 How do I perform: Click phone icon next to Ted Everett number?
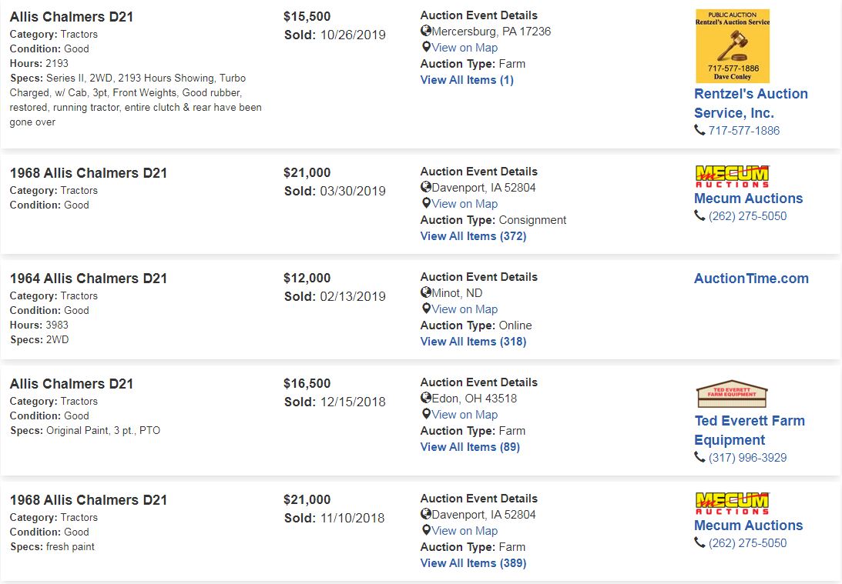pos(699,458)
